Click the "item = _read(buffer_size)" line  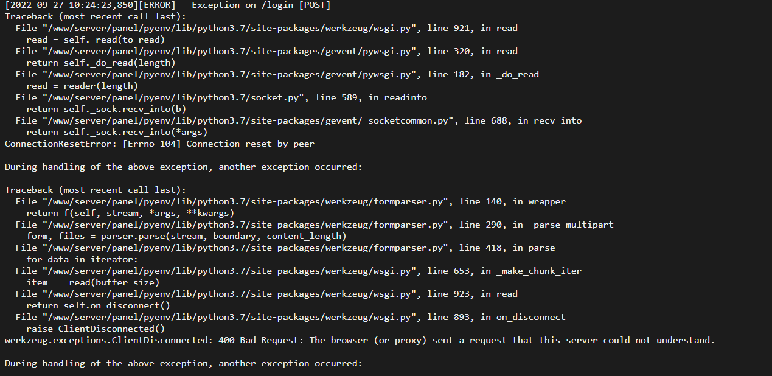click(93, 282)
